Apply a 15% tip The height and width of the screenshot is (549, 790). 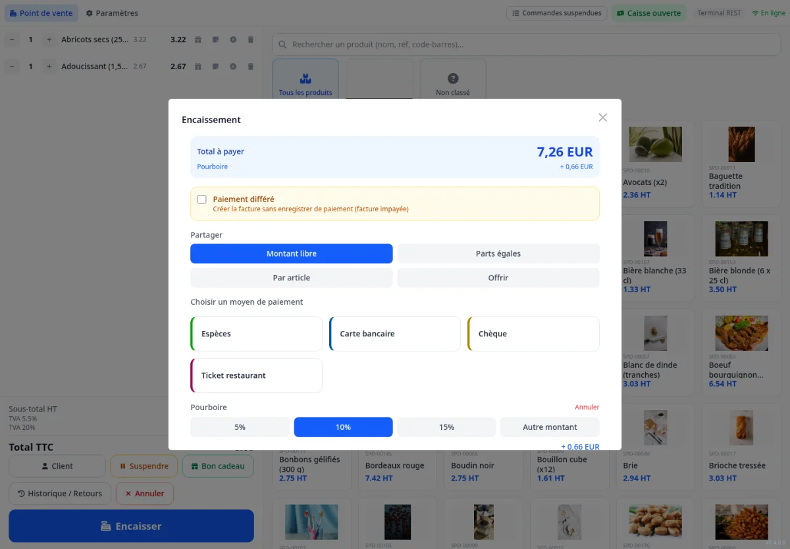coord(446,427)
